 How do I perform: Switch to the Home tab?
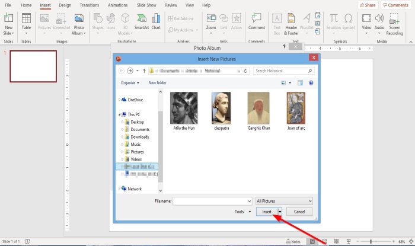pos(26,5)
